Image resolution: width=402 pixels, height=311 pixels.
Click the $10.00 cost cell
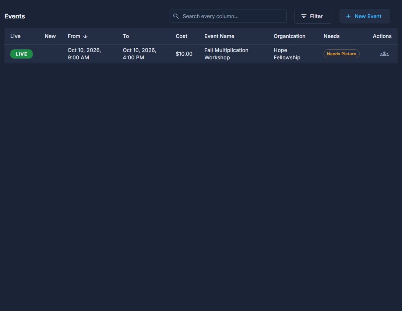[184, 54]
